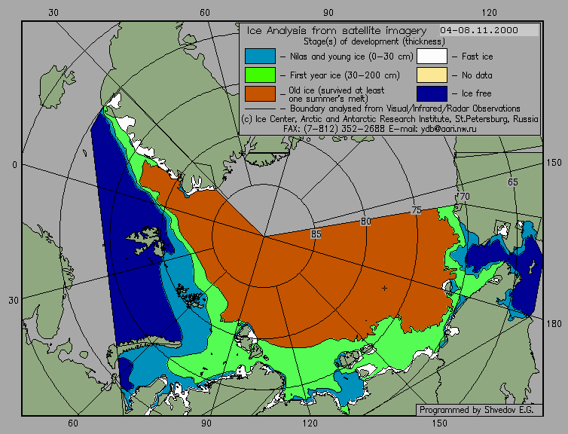Click the boundary line sample in legend
568x434 pixels.
pyautogui.click(x=260, y=108)
